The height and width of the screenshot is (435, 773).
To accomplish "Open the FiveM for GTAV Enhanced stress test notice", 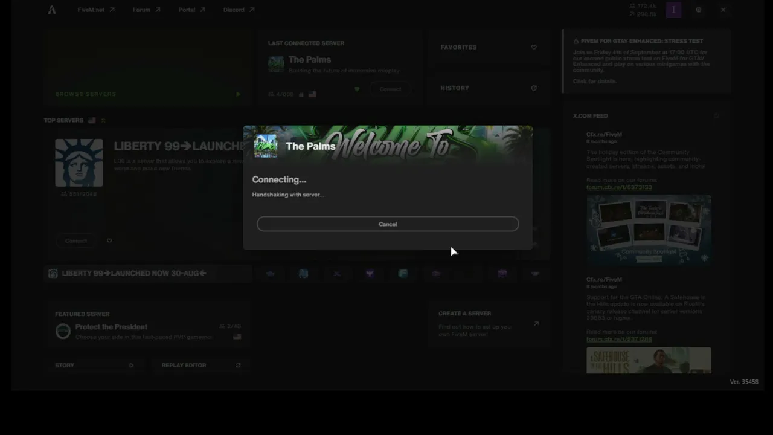I will click(x=646, y=60).
